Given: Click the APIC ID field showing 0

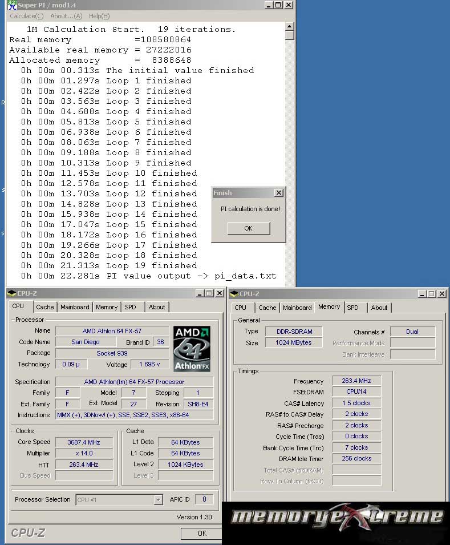Looking at the screenshot, I should (204, 499).
